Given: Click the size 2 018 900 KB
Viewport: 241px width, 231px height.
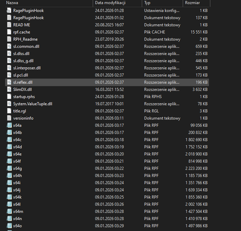Looking at the screenshot, I should point(196,154).
